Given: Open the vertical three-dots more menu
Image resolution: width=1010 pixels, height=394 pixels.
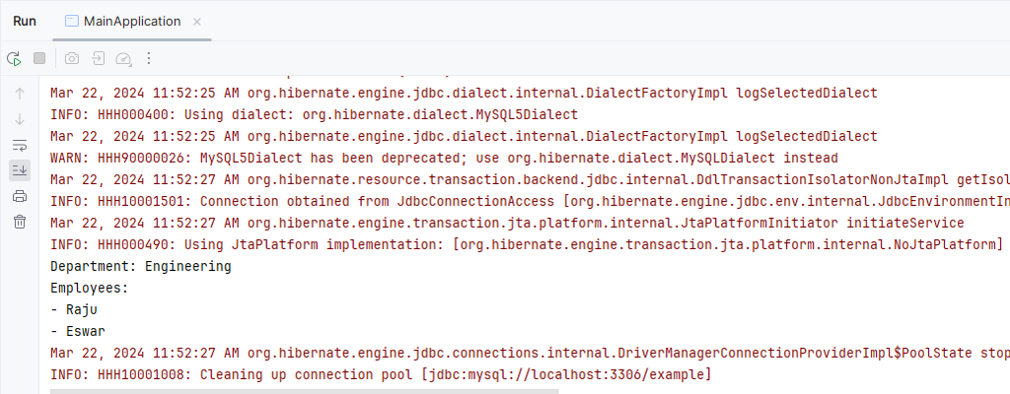Looking at the screenshot, I should [149, 58].
